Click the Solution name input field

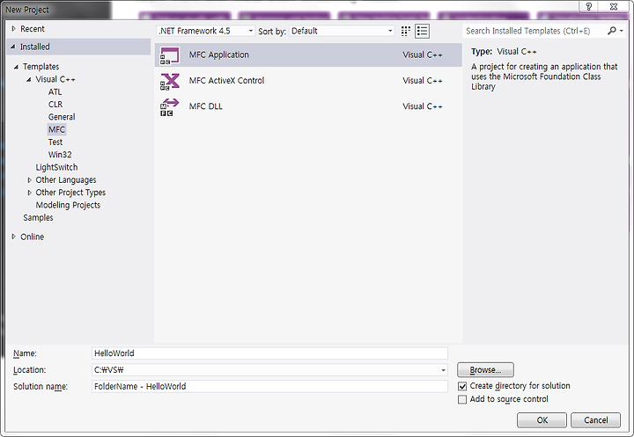click(269, 387)
